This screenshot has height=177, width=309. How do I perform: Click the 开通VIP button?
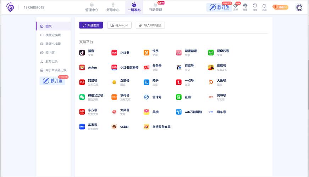[x=280, y=7]
